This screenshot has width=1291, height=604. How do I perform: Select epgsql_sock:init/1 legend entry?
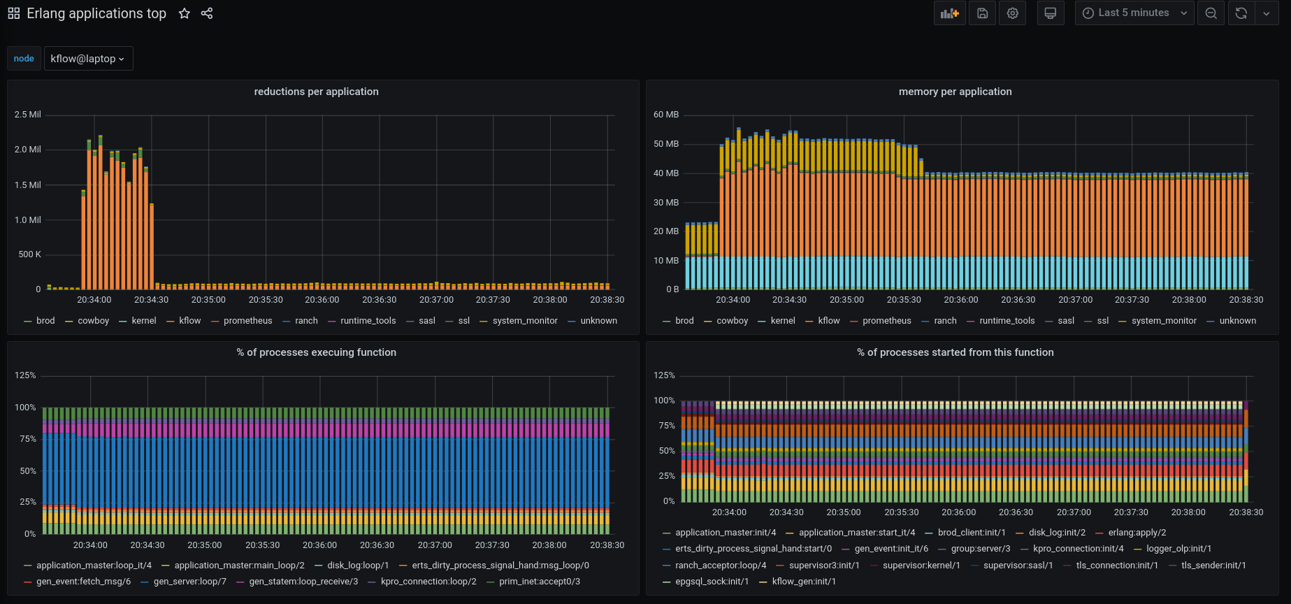click(x=712, y=582)
